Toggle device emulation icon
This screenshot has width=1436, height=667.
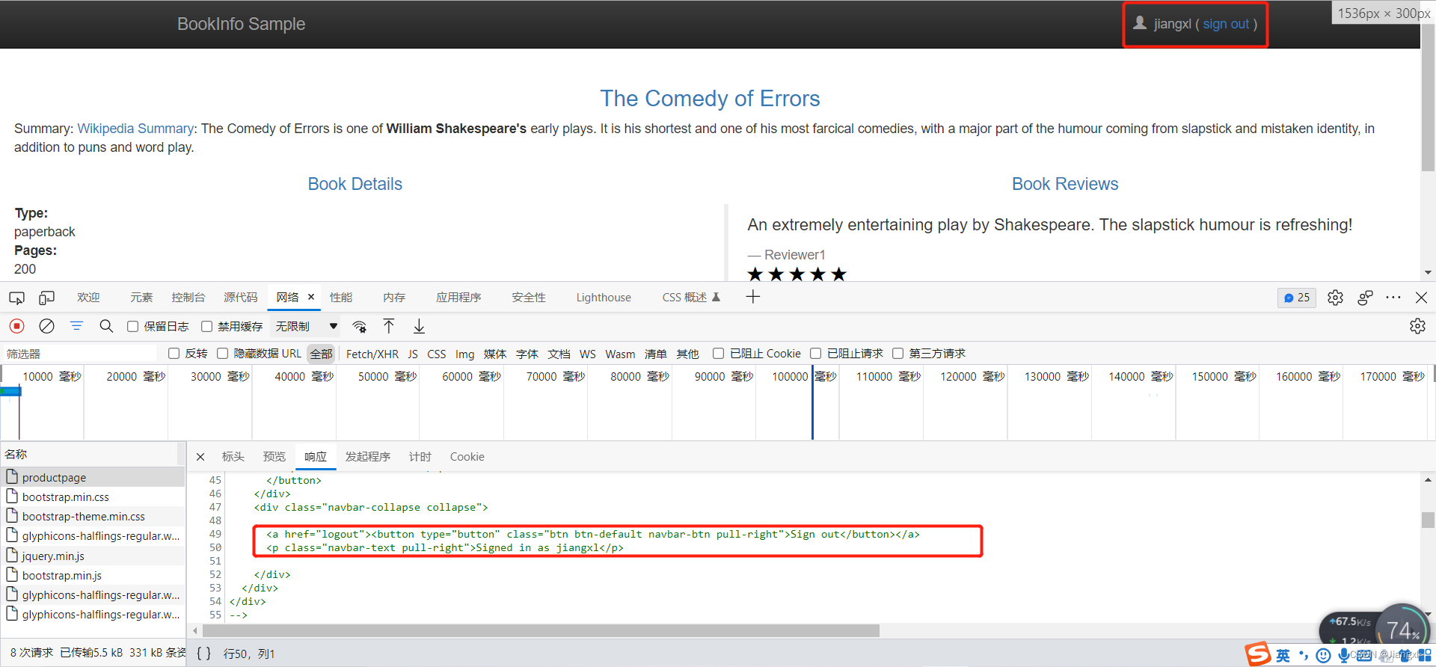[x=46, y=298]
